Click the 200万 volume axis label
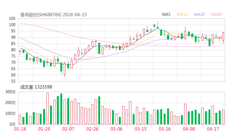 10,103
